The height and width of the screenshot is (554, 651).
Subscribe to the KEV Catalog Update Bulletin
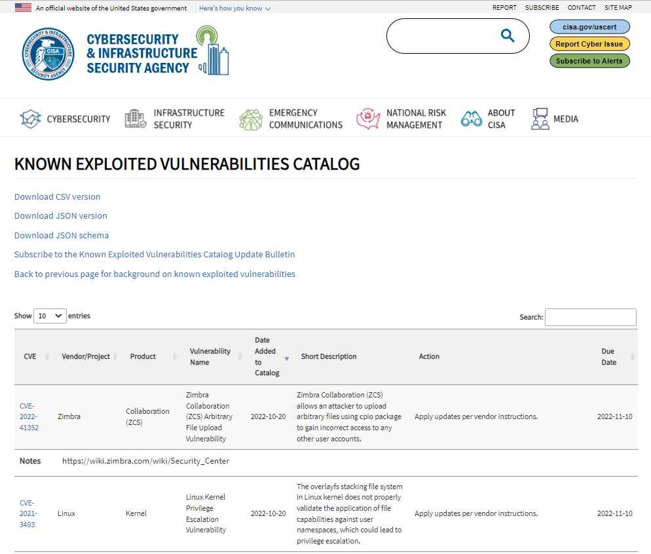pyautogui.click(x=155, y=254)
